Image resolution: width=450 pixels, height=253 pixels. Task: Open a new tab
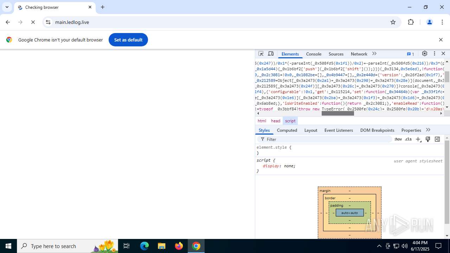click(103, 7)
